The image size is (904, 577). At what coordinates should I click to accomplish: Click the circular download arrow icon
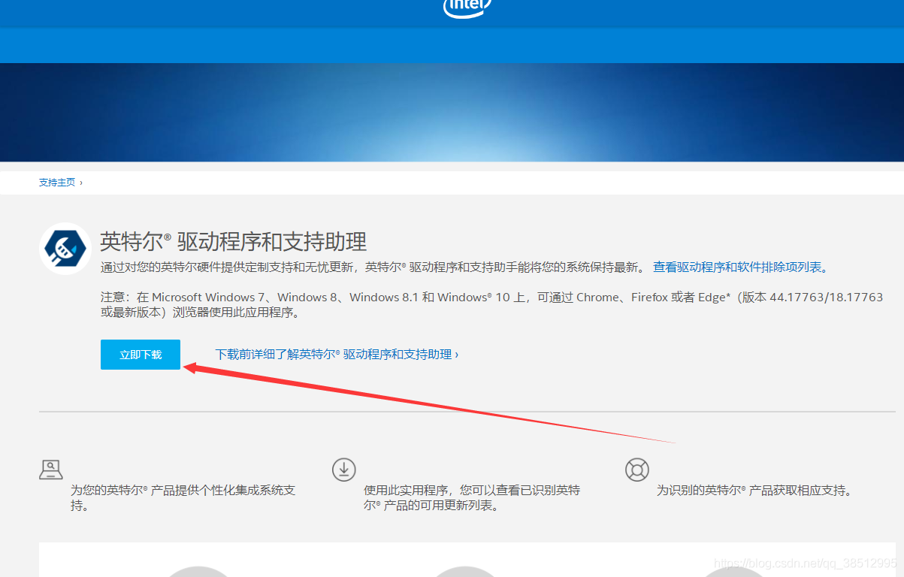(x=344, y=470)
